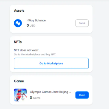
Task: Click the Game section heading
Action: coord(19,81)
